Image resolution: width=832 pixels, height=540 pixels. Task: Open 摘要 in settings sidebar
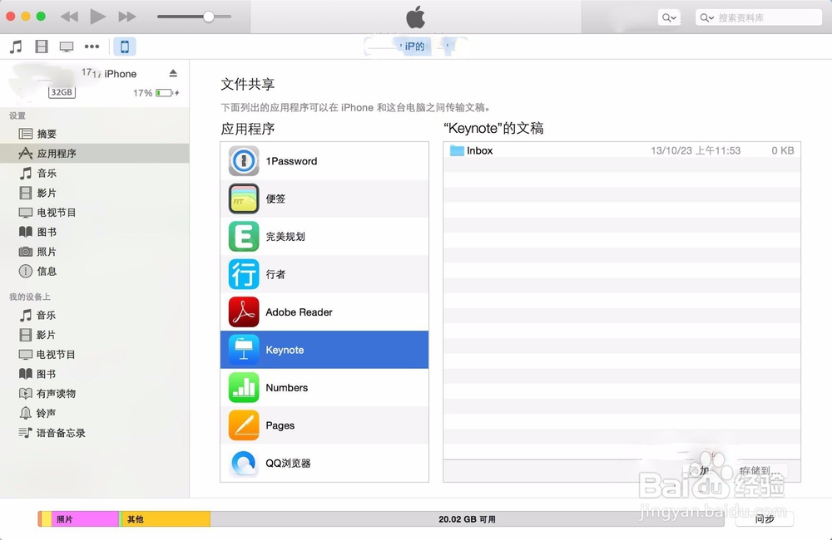[x=95, y=134]
